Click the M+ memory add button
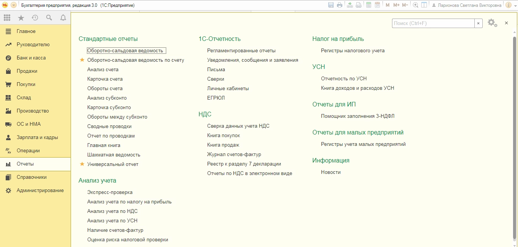Screen dimensions: 518x247 coord(397,5)
